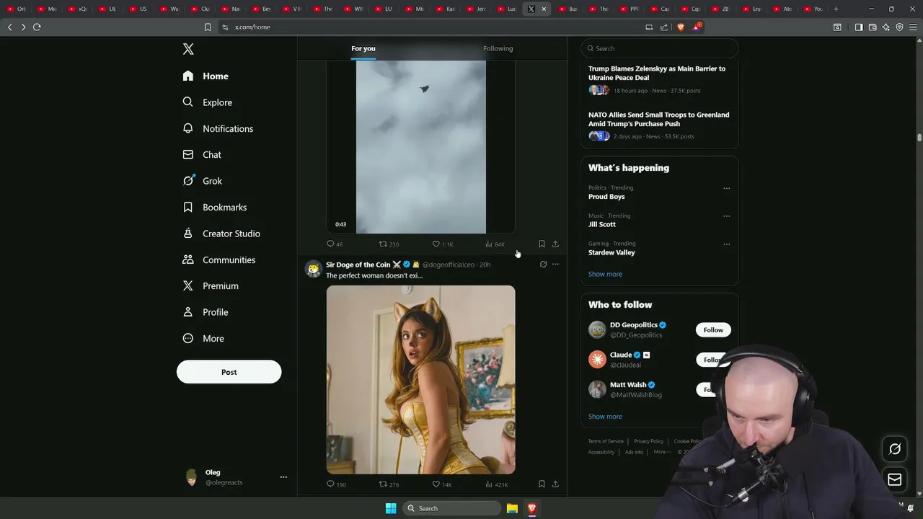Open Privacy Policy footer link
Viewport: 923px width, 519px height.
(x=648, y=441)
